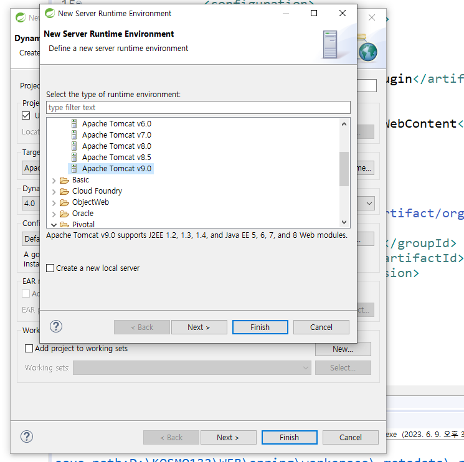Expand the Oracle category

click(x=54, y=214)
